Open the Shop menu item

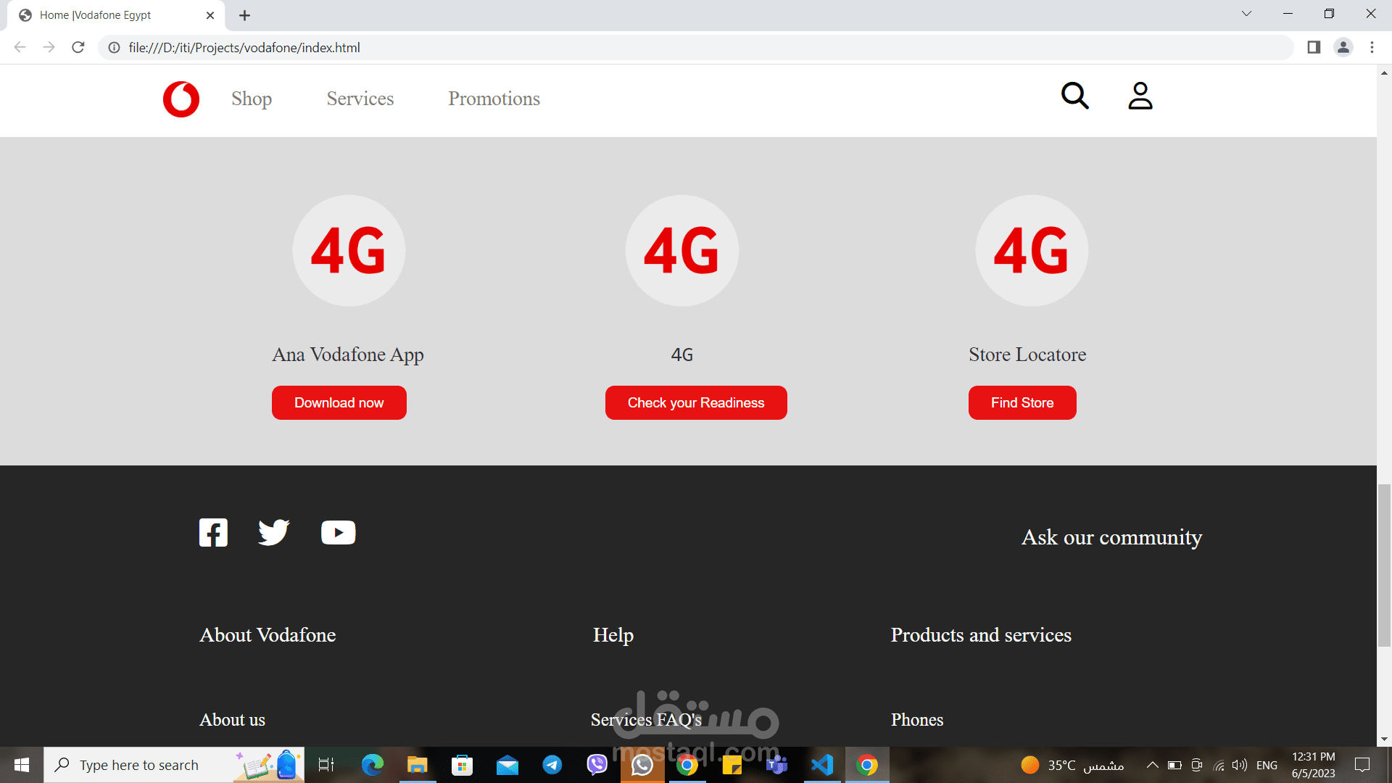252,99
